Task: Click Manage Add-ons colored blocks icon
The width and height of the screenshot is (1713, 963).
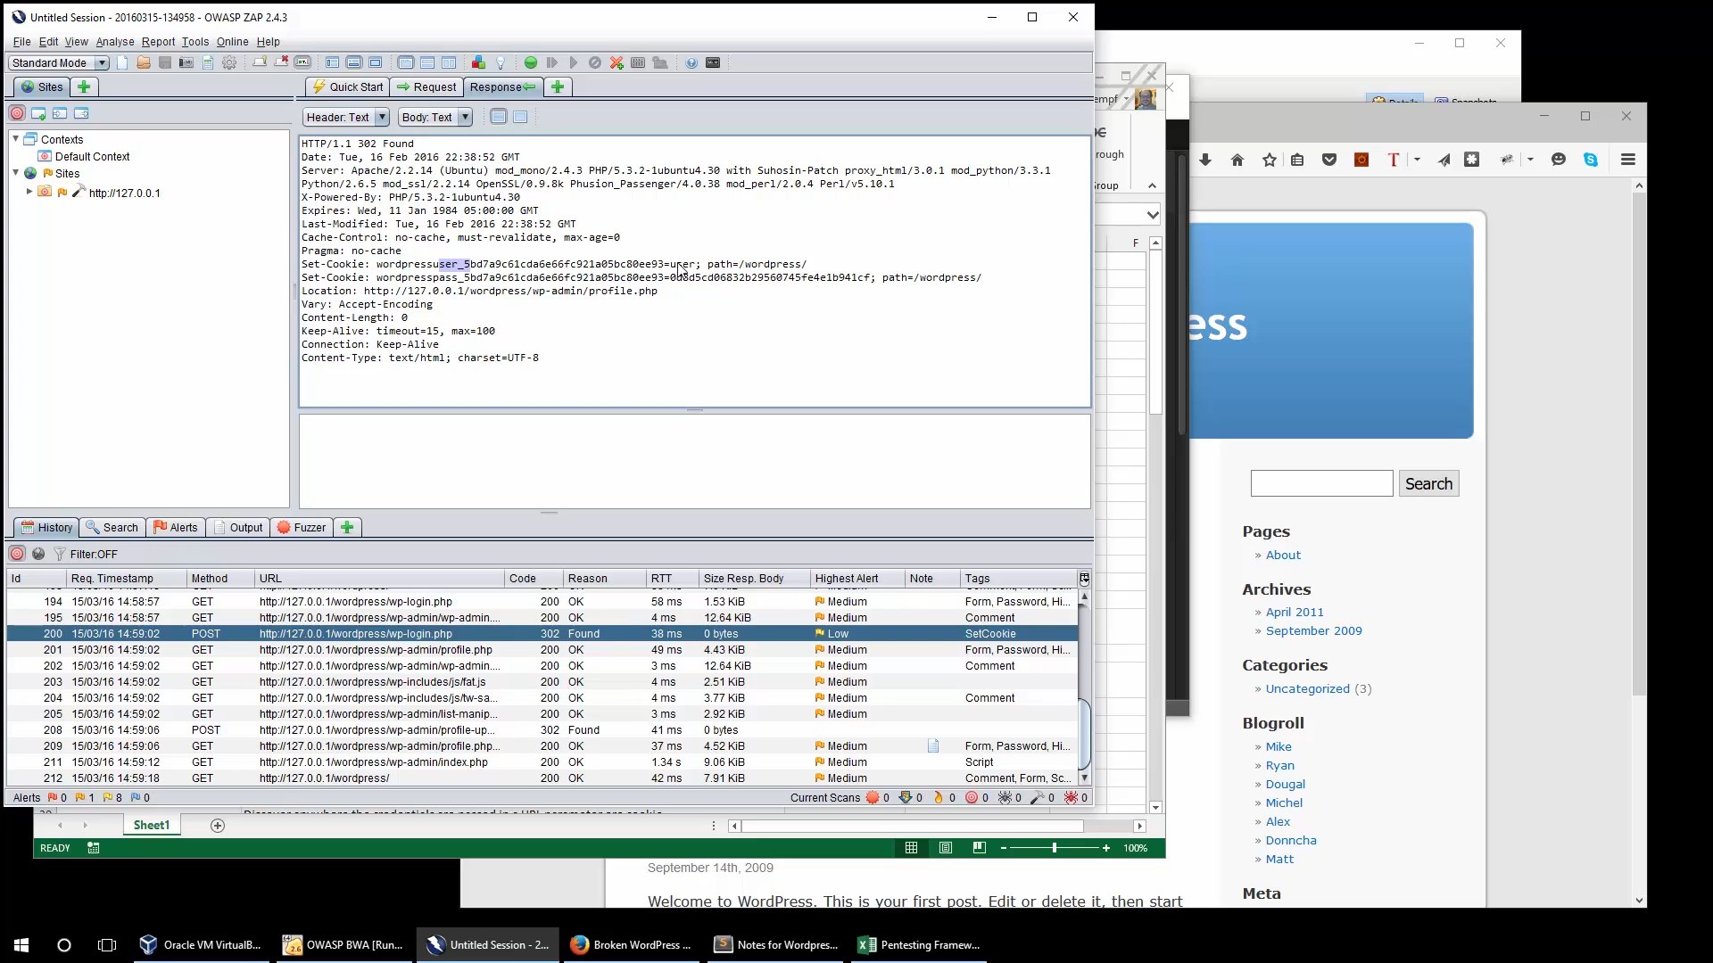Action: click(478, 62)
